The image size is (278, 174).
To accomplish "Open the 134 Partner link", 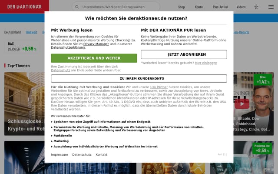I will pos(159,87).
